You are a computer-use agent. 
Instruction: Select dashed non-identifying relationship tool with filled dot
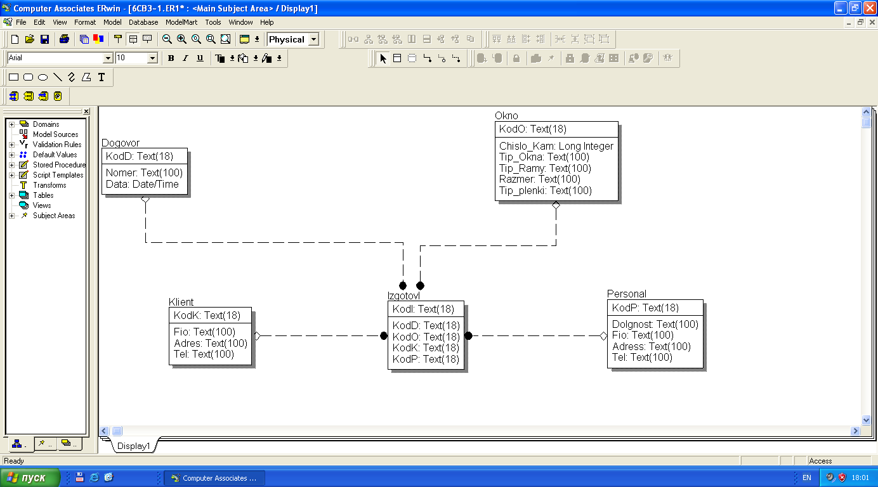pos(456,58)
